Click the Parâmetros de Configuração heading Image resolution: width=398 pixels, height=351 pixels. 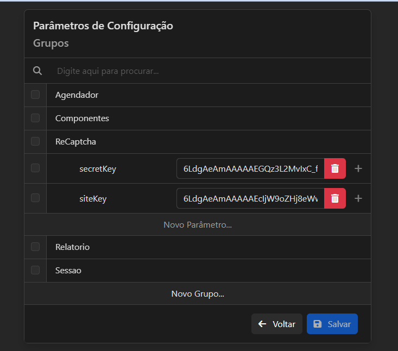103,26
